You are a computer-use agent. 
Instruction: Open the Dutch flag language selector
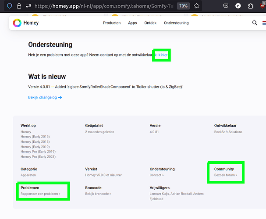[x=264, y=23]
